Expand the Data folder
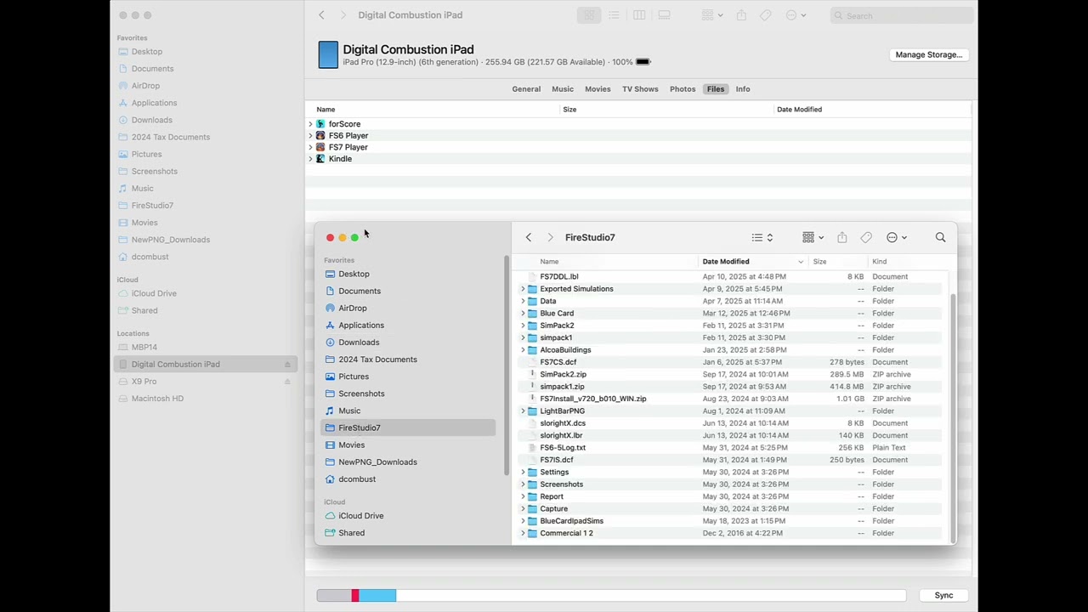The width and height of the screenshot is (1088, 612). click(x=523, y=301)
